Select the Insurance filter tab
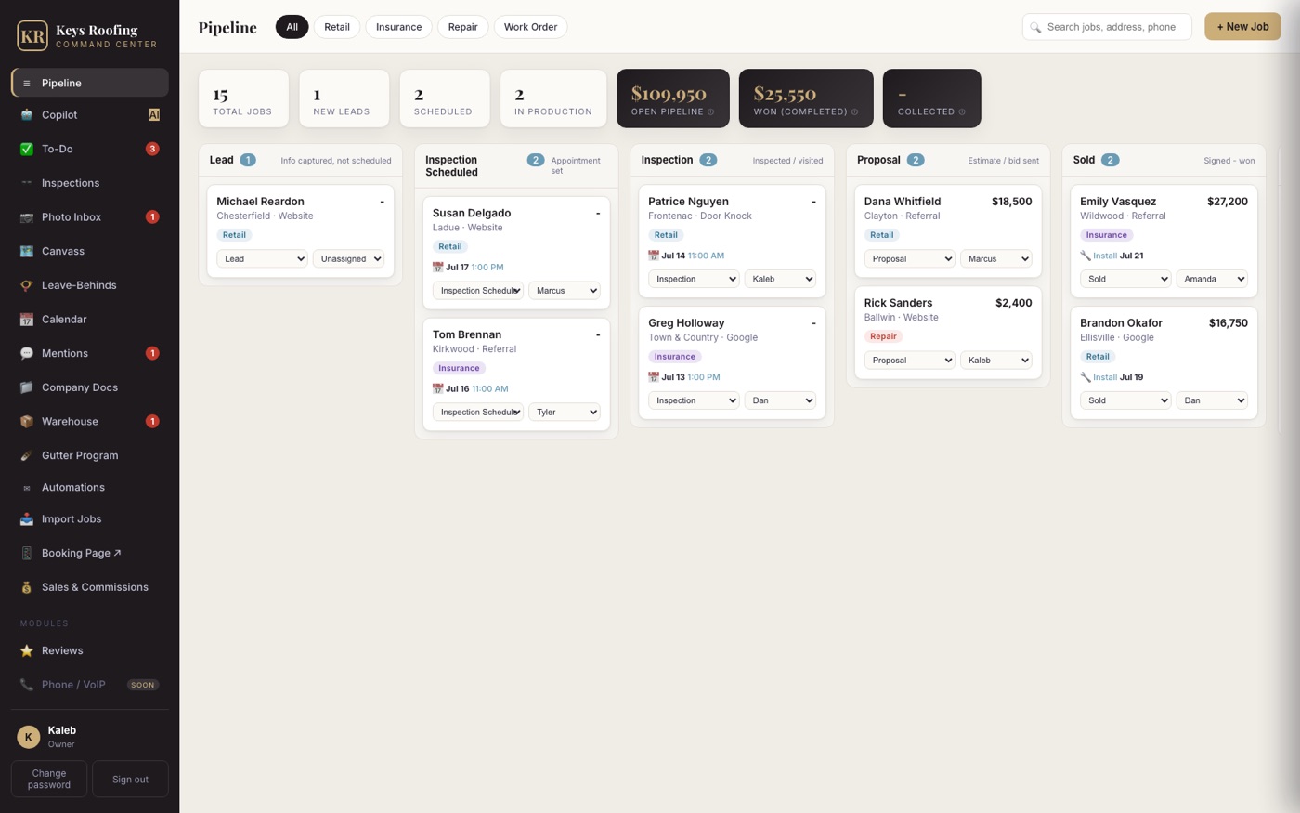 (398, 27)
